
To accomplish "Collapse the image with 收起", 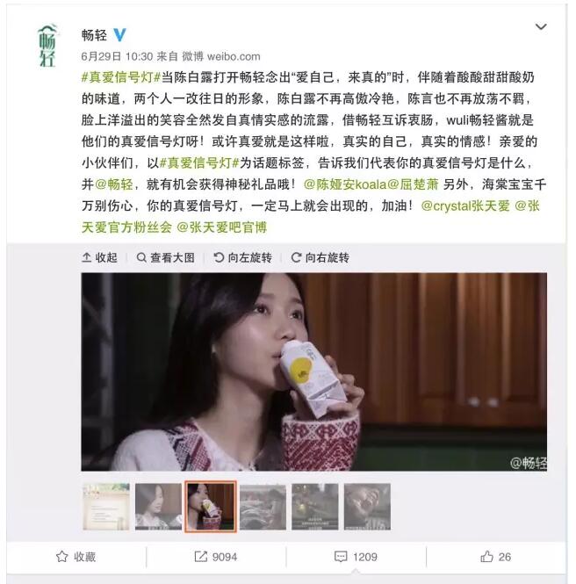I will [x=99, y=257].
